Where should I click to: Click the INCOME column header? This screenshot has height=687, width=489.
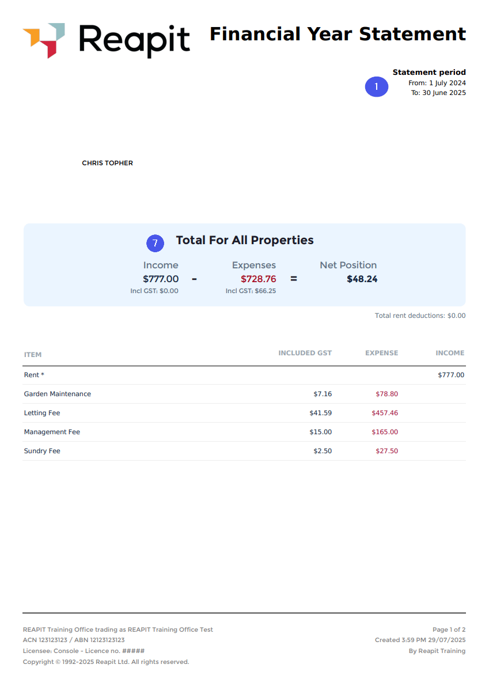[450, 353]
